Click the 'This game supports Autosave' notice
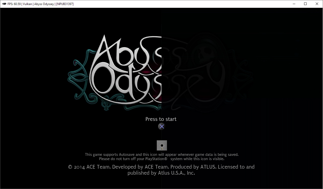Screen dimensions: 323x189 click(x=161, y=155)
